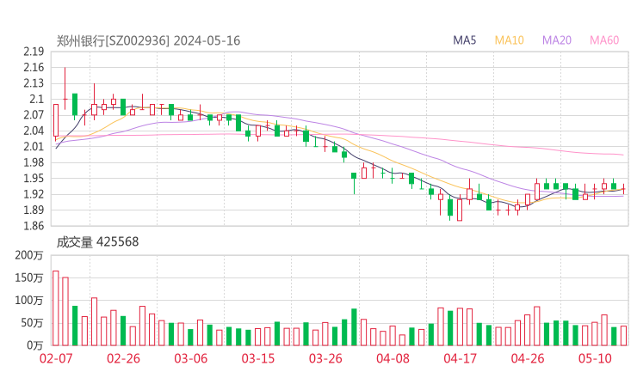Image resolution: width=637 pixels, height=378 pixels.
Task: Click the 04-08 date axis label
Action: click(x=393, y=358)
